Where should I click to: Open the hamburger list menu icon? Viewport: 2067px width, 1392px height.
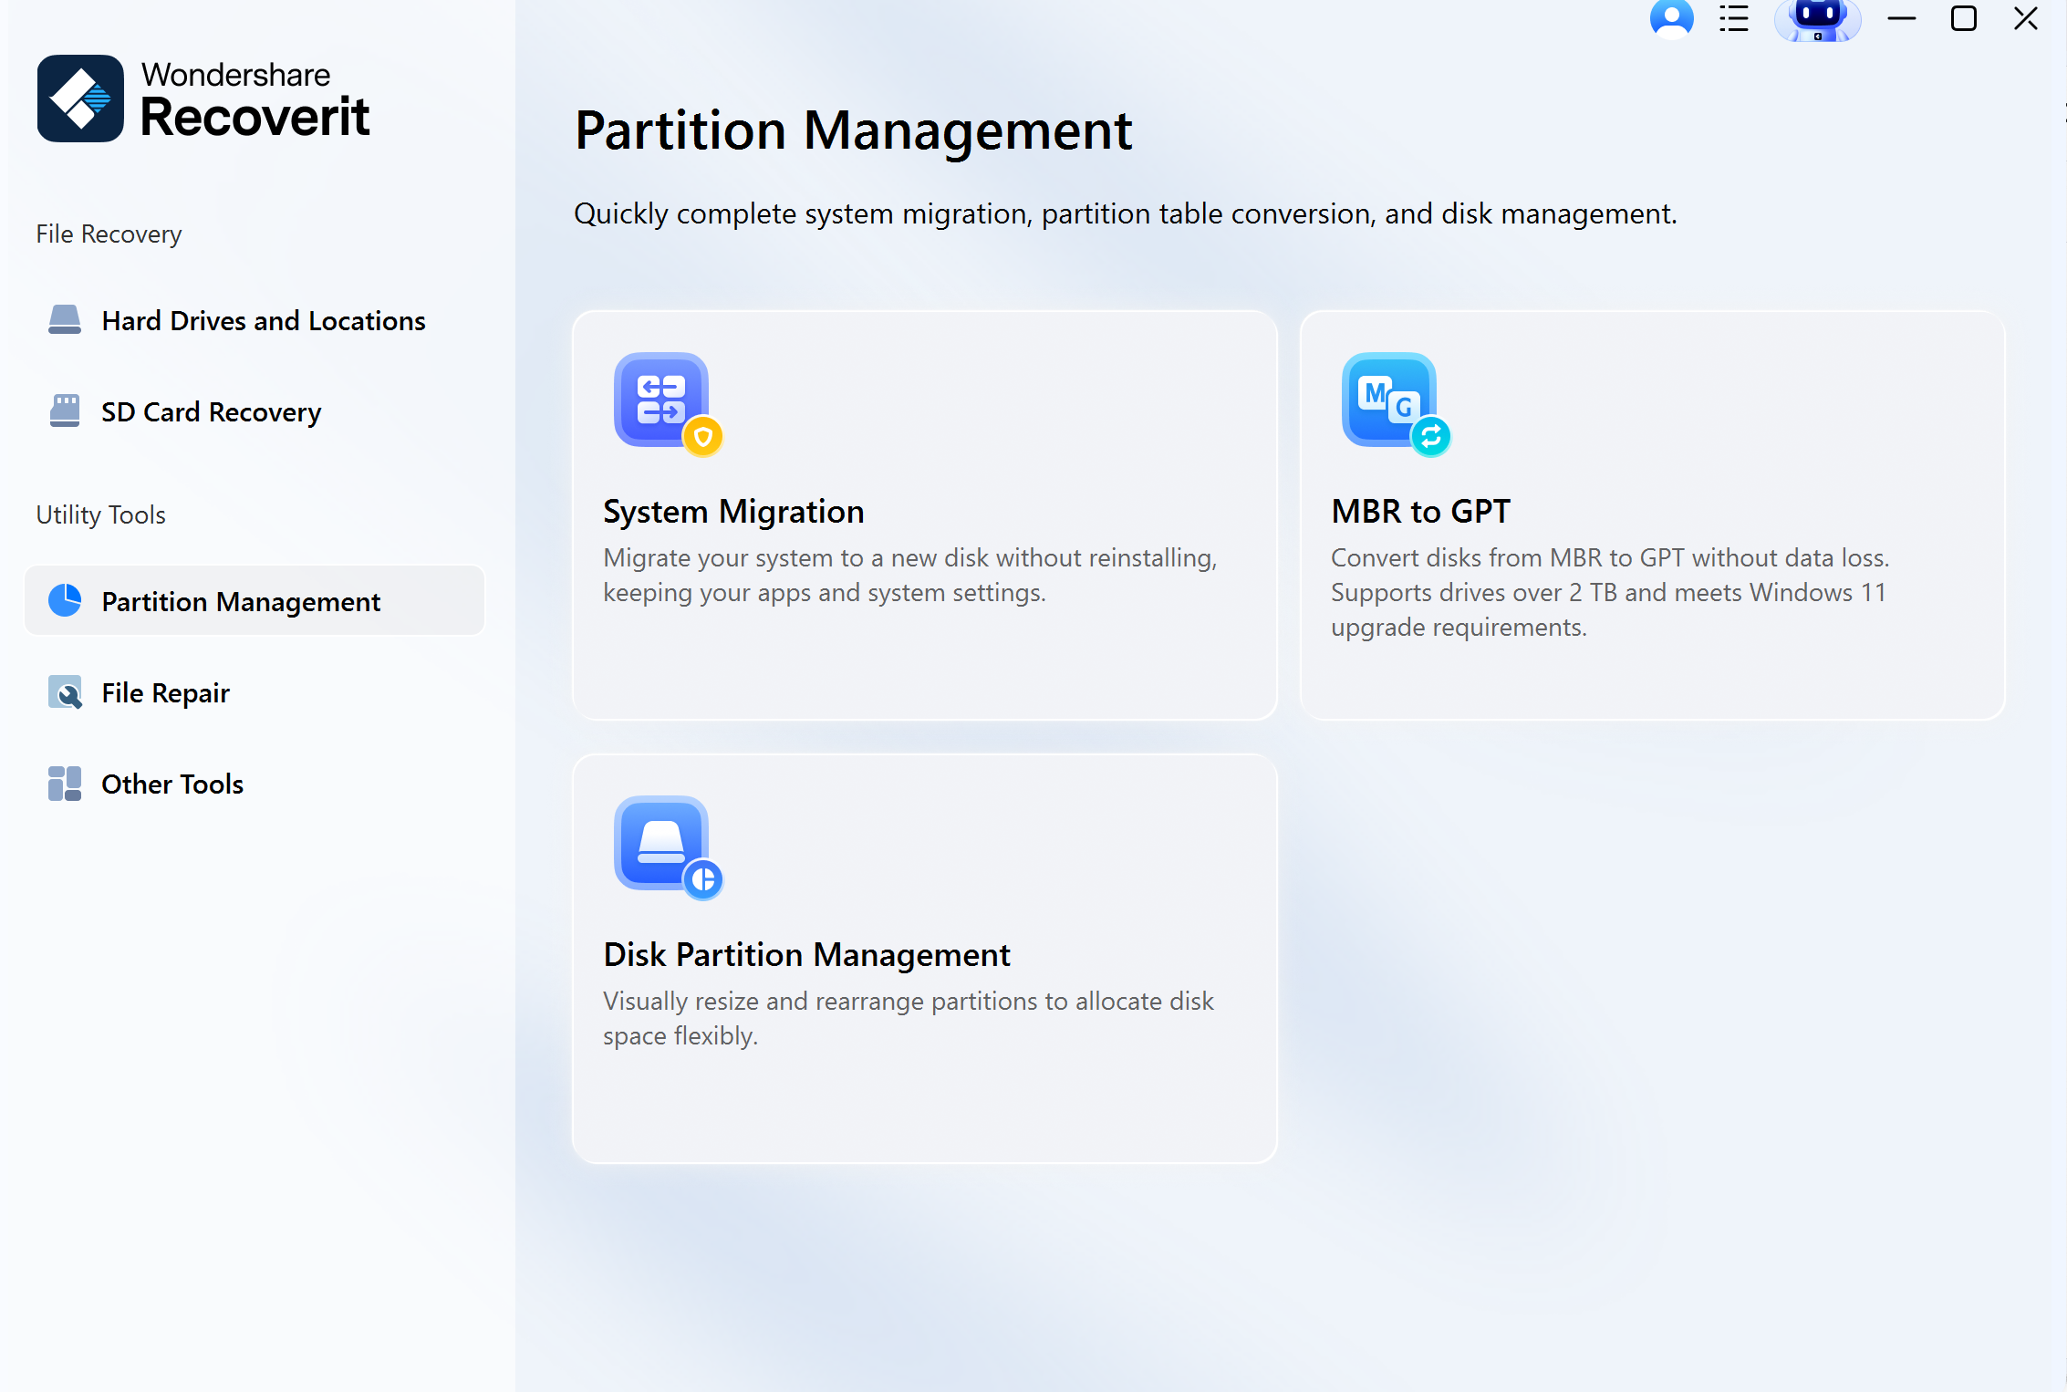tap(1733, 18)
